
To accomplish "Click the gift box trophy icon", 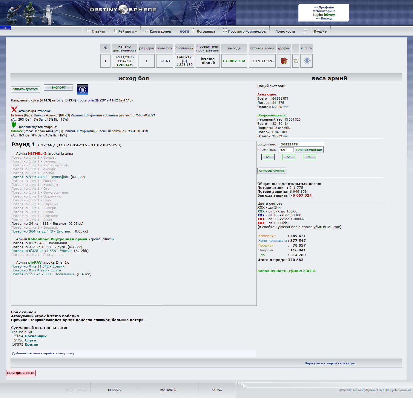I will point(284,61).
